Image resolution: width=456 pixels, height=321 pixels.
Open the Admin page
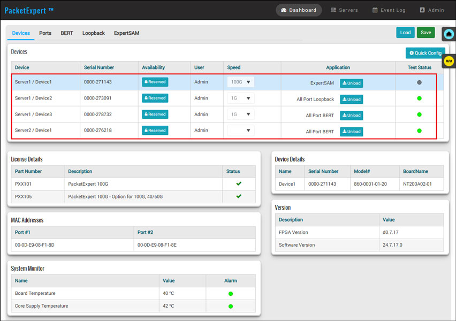click(x=432, y=10)
